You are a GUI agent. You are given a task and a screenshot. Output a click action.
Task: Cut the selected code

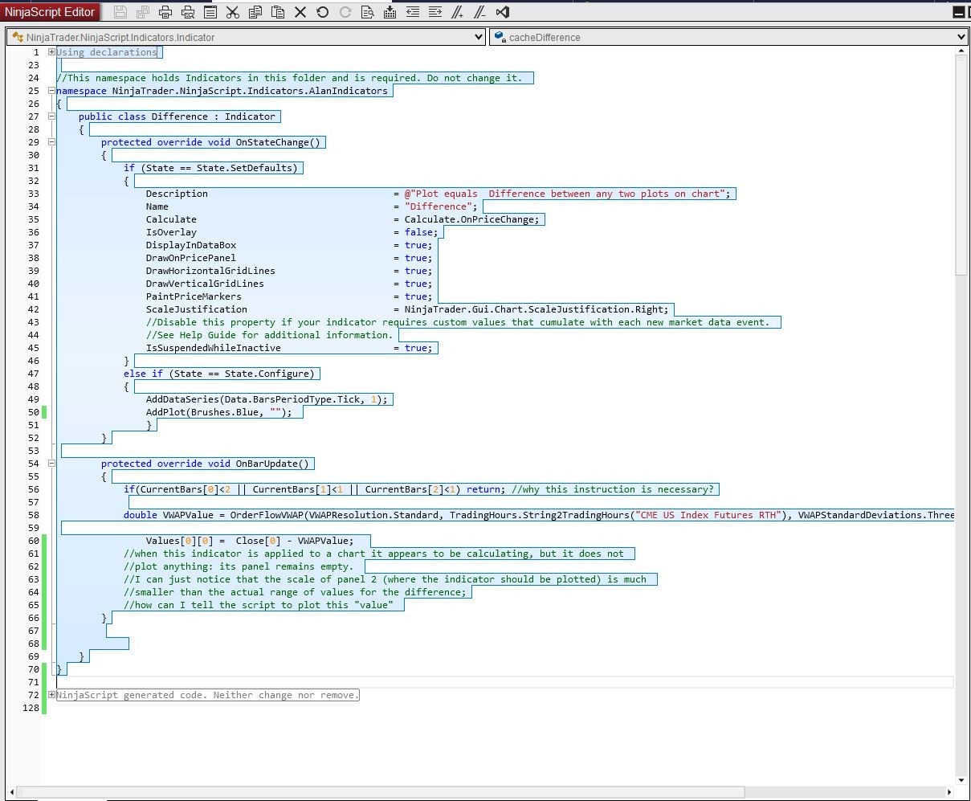tap(233, 12)
